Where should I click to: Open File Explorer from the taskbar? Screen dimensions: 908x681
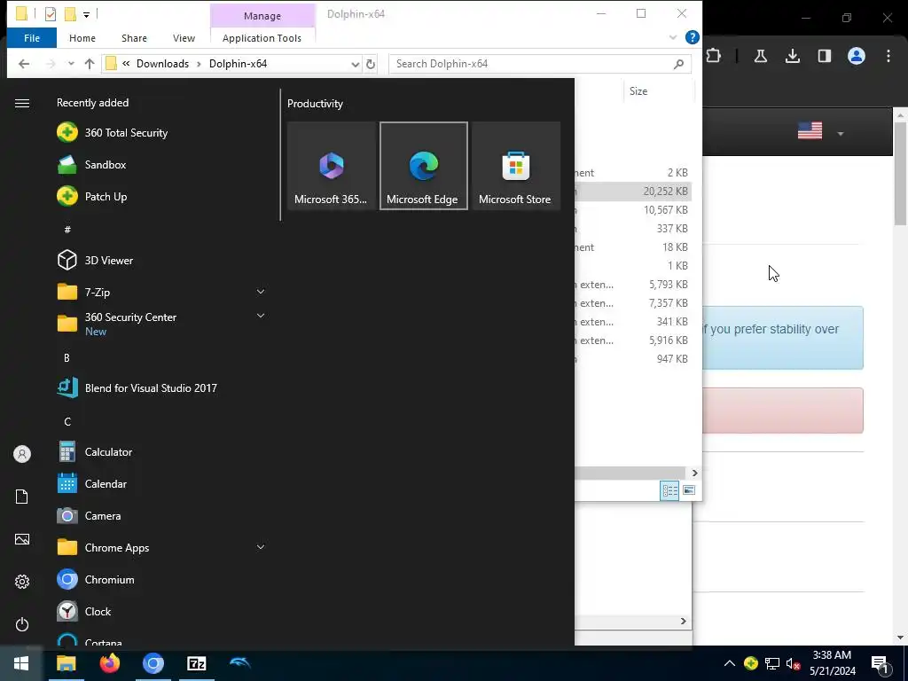pyautogui.click(x=66, y=663)
